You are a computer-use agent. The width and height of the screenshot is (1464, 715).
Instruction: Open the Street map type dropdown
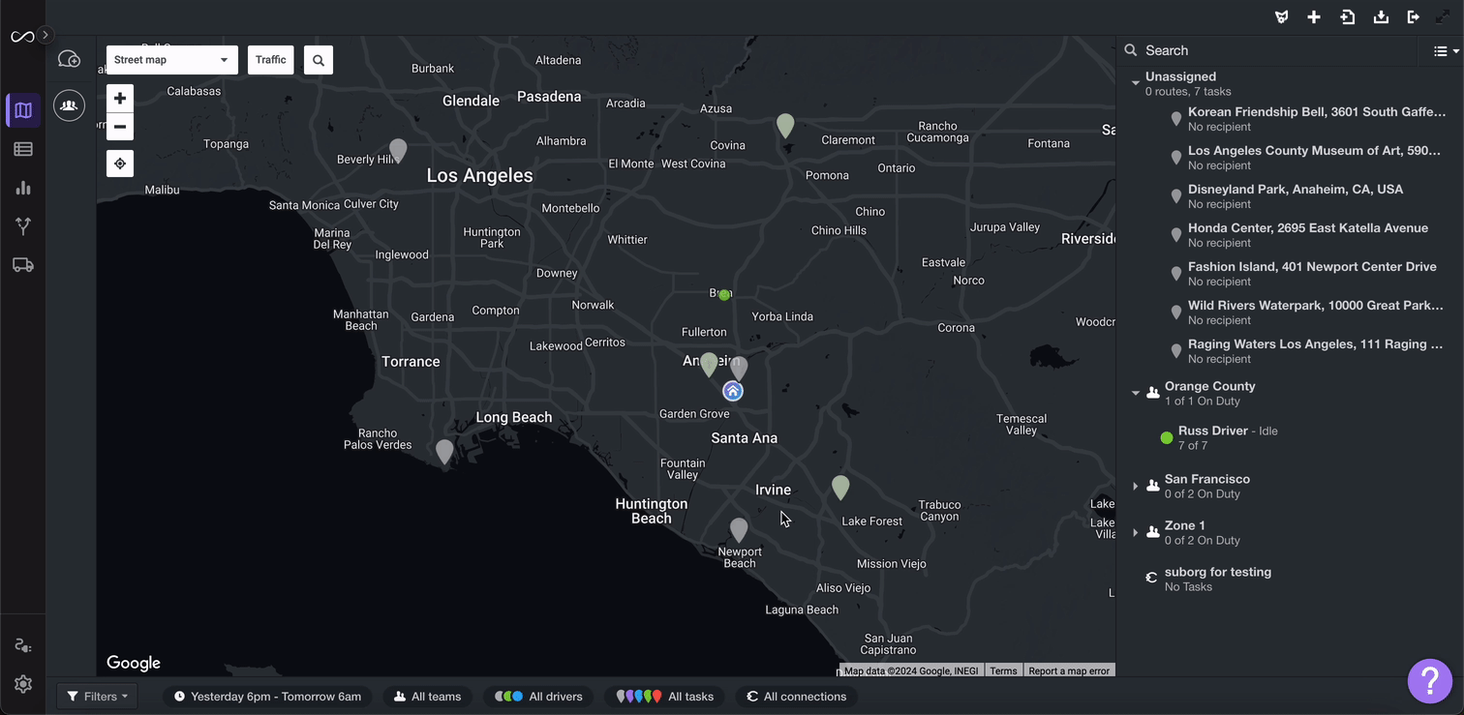171,60
